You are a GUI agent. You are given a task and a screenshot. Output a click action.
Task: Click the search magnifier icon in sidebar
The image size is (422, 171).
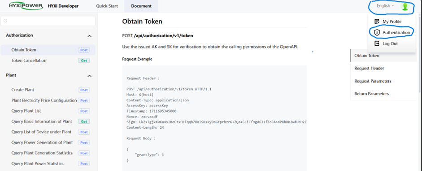tap(6, 21)
